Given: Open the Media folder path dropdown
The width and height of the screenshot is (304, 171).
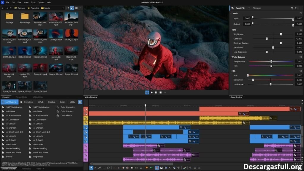Looking at the screenshot, I should point(63,8).
